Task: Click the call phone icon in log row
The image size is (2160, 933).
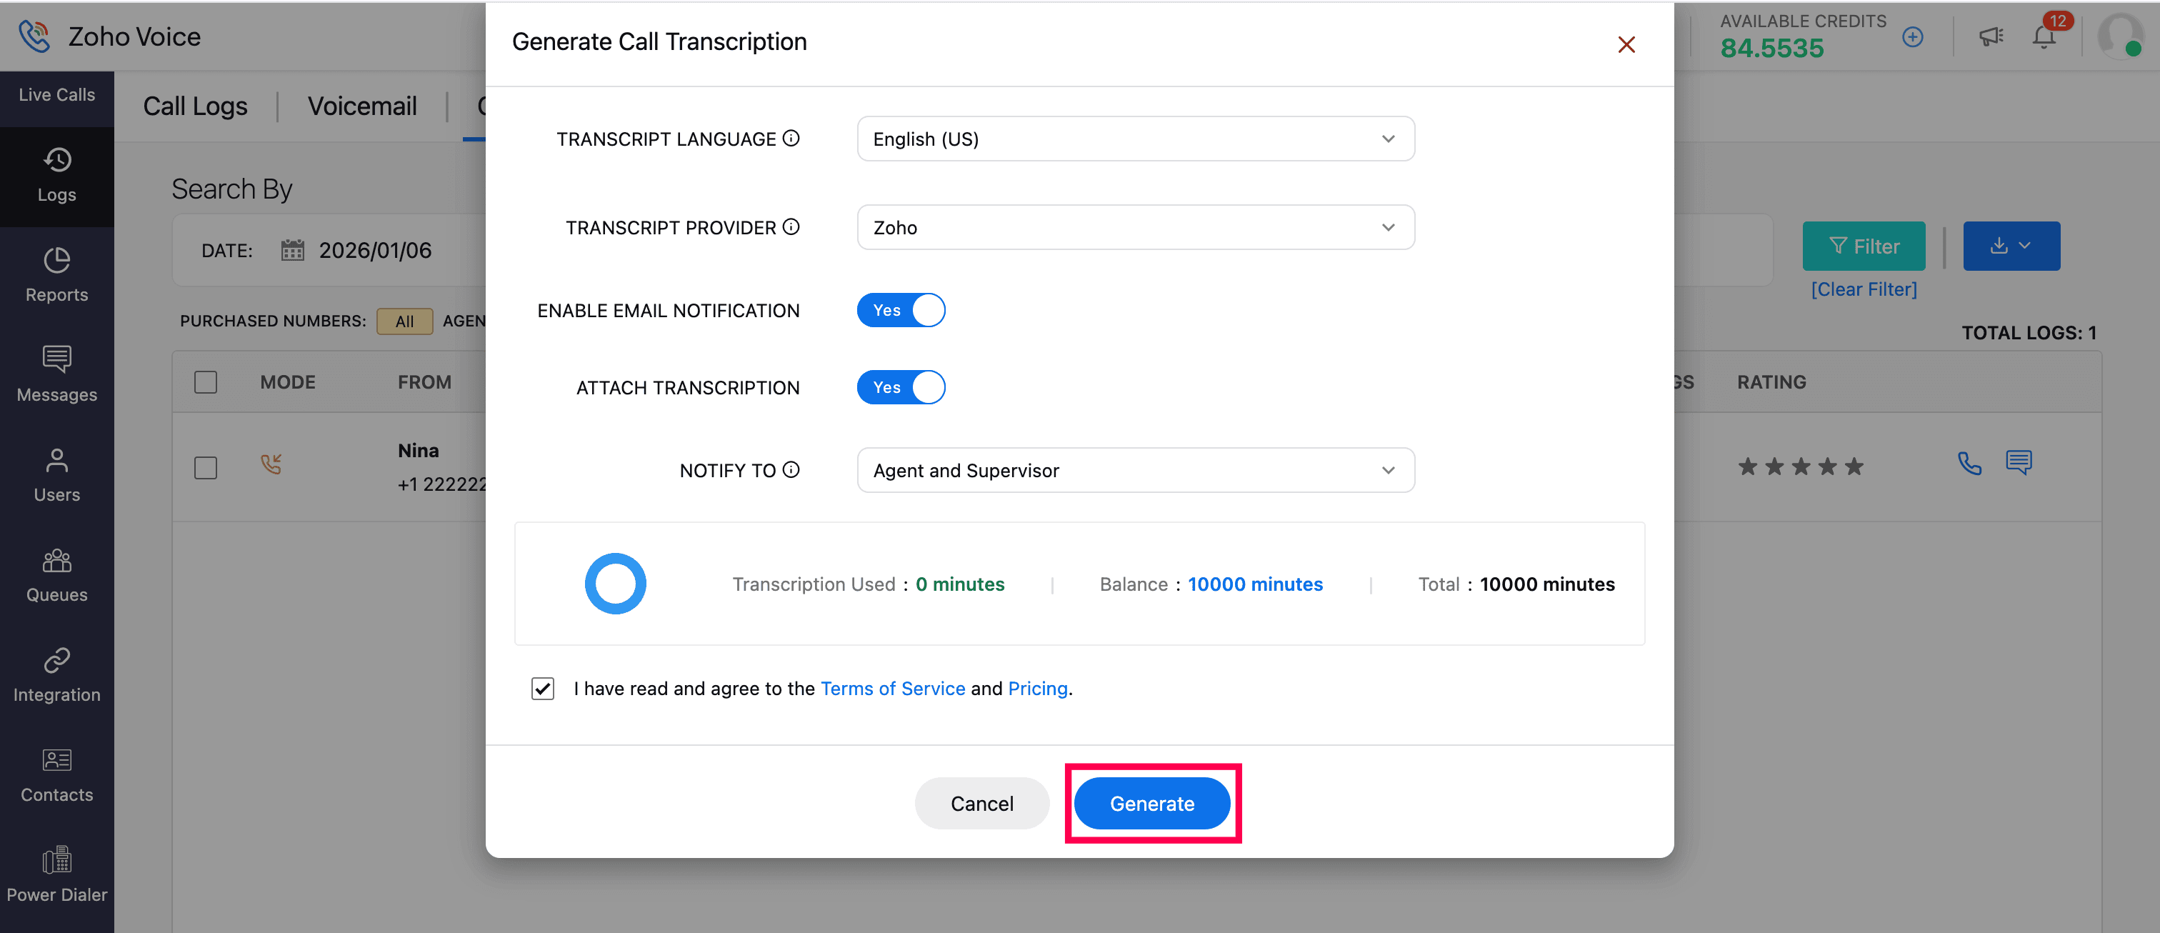Action: 1970,464
